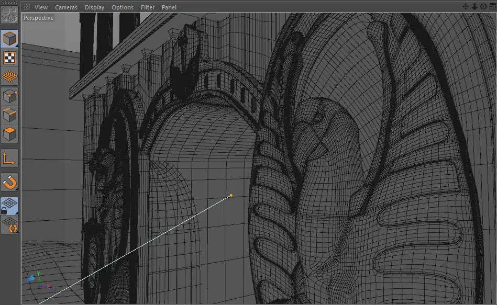Open the Cameras menu
This screenshot has width=497, height=305.
[66, 7]
